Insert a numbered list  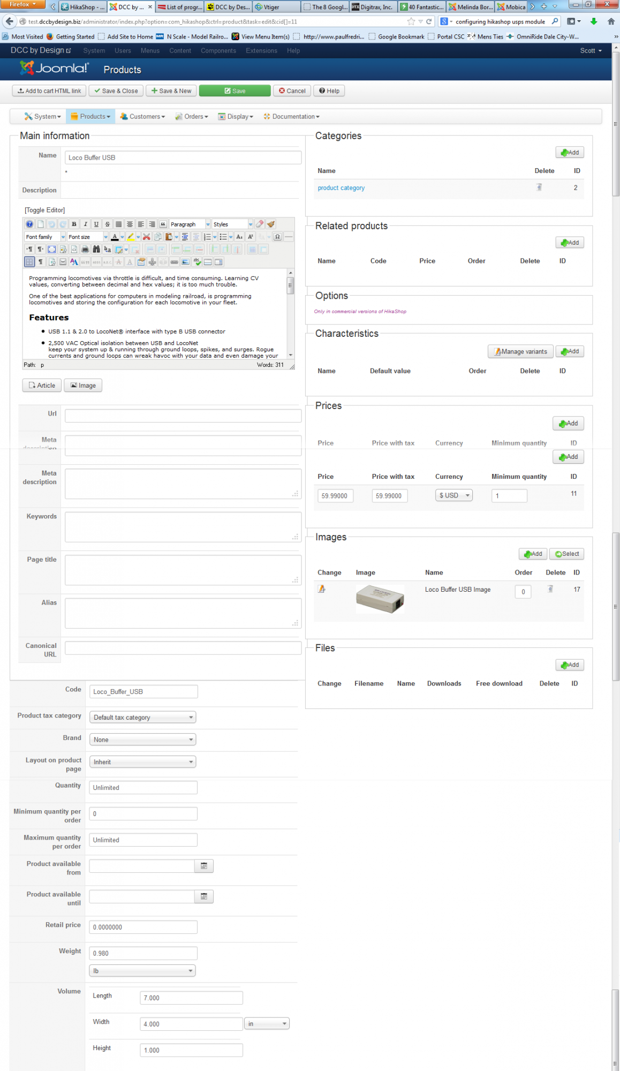click(207, 237)
